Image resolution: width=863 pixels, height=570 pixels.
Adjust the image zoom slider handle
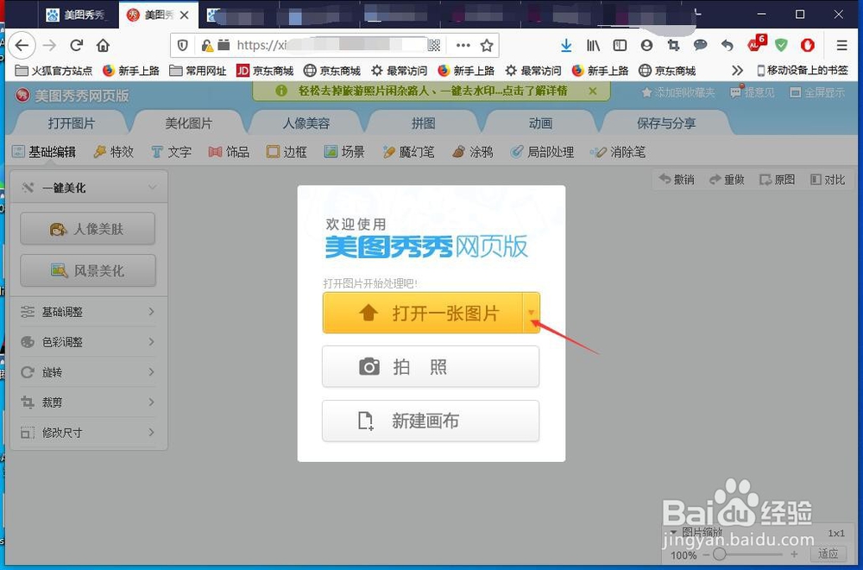720,554
